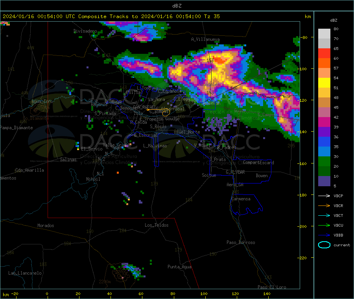Click the white VBCP arrow legend icon
This screenshot has height=299, width=354.
tap(324, 196)
